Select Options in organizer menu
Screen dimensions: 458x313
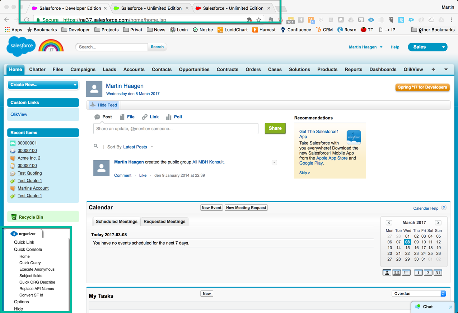pyautogui.click(x=22, y=302)
